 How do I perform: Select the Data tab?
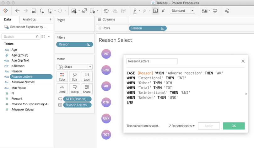(8, 19)
